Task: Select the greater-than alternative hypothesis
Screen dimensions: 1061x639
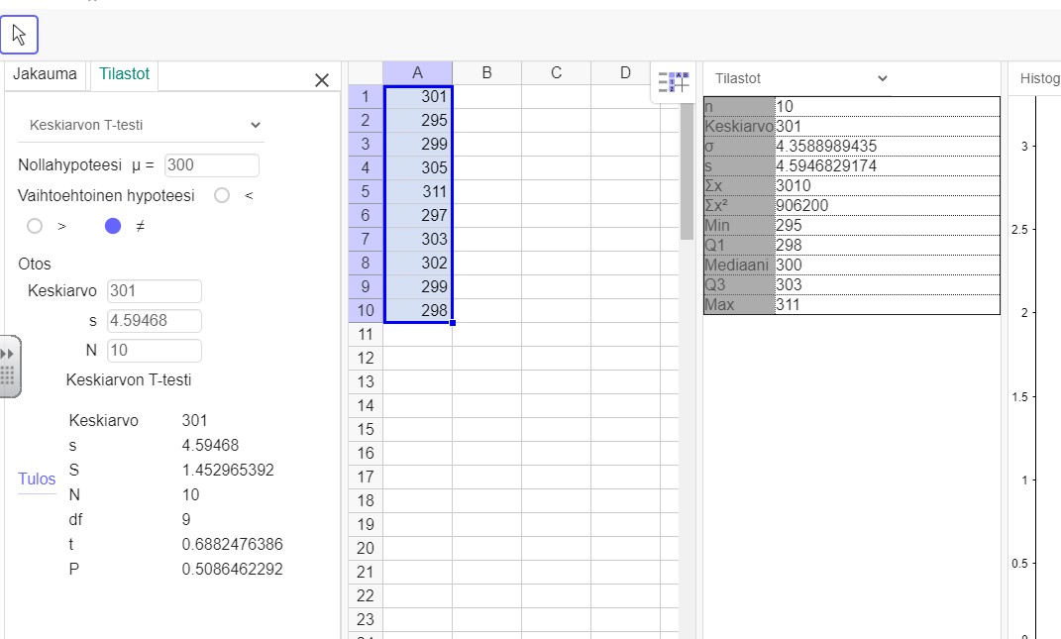Action: click(36, 226)
